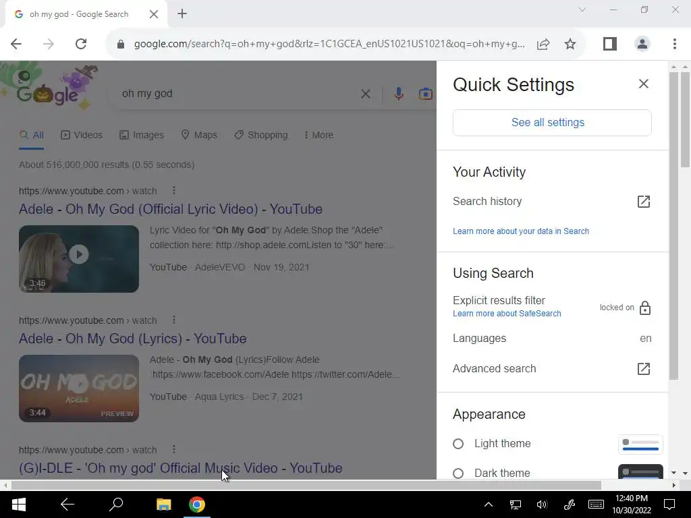Click the horizontal page scrollbar
The height and width of the screenshot is (518, 691).
306,486
